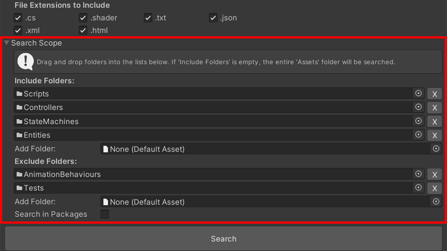
Task: Toggle the .json extension checkbox
Action: pos(213,18)
